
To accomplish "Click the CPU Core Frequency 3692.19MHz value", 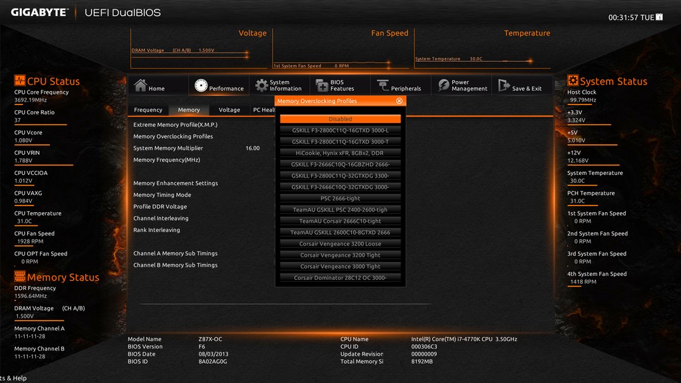I will pyautogui.click(x=31, y=100).
